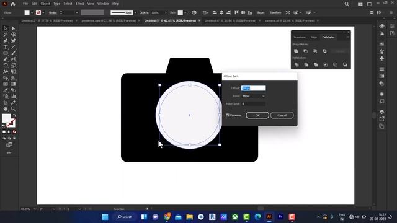Switch to the Align panel tab
Image resolution: width=397 pixels, height=223 pixels.
pos(314,37)
